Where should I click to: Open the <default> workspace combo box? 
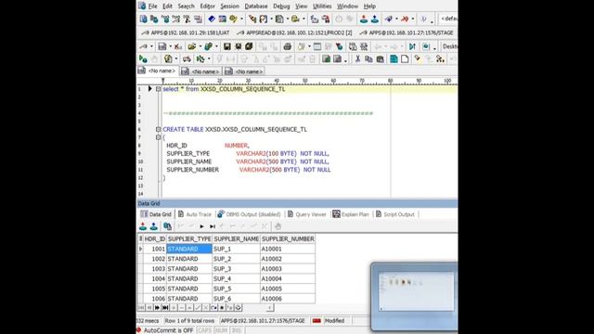pyautogui.click(x=448, y=19)
